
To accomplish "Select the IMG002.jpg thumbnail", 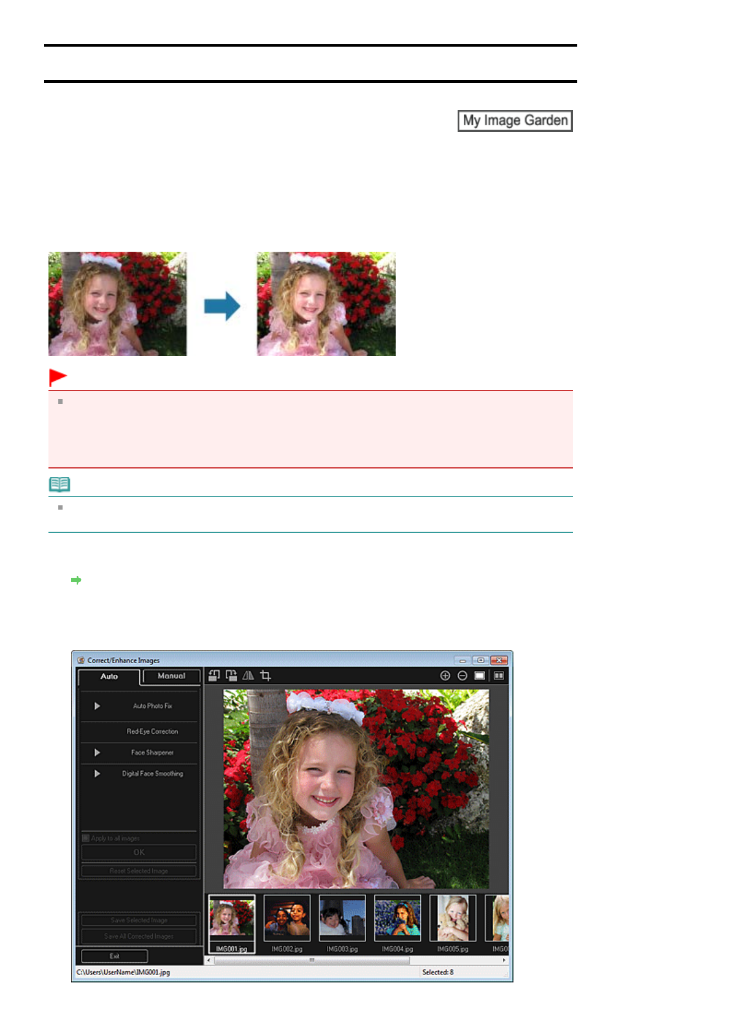I will [x=287, y=919].
